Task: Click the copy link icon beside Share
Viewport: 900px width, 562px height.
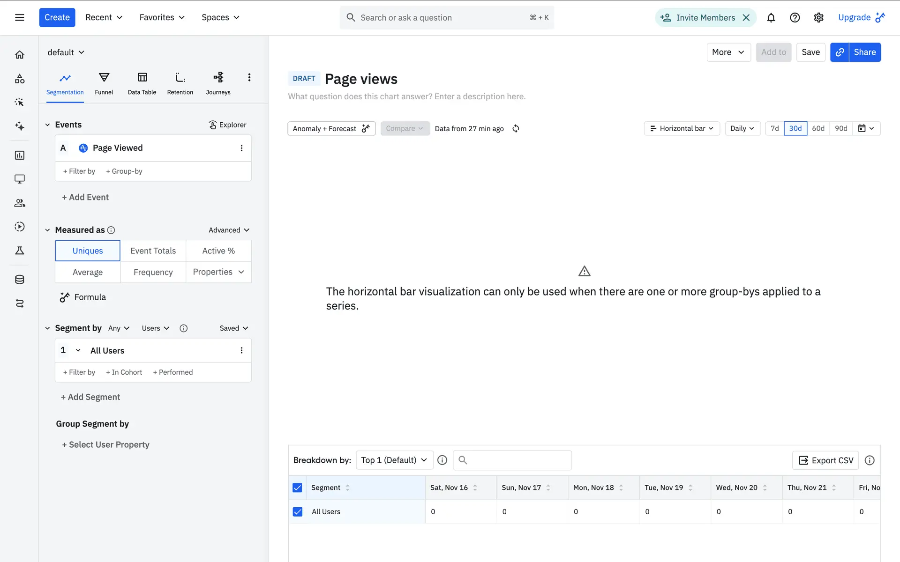Action: pos(840,52)
